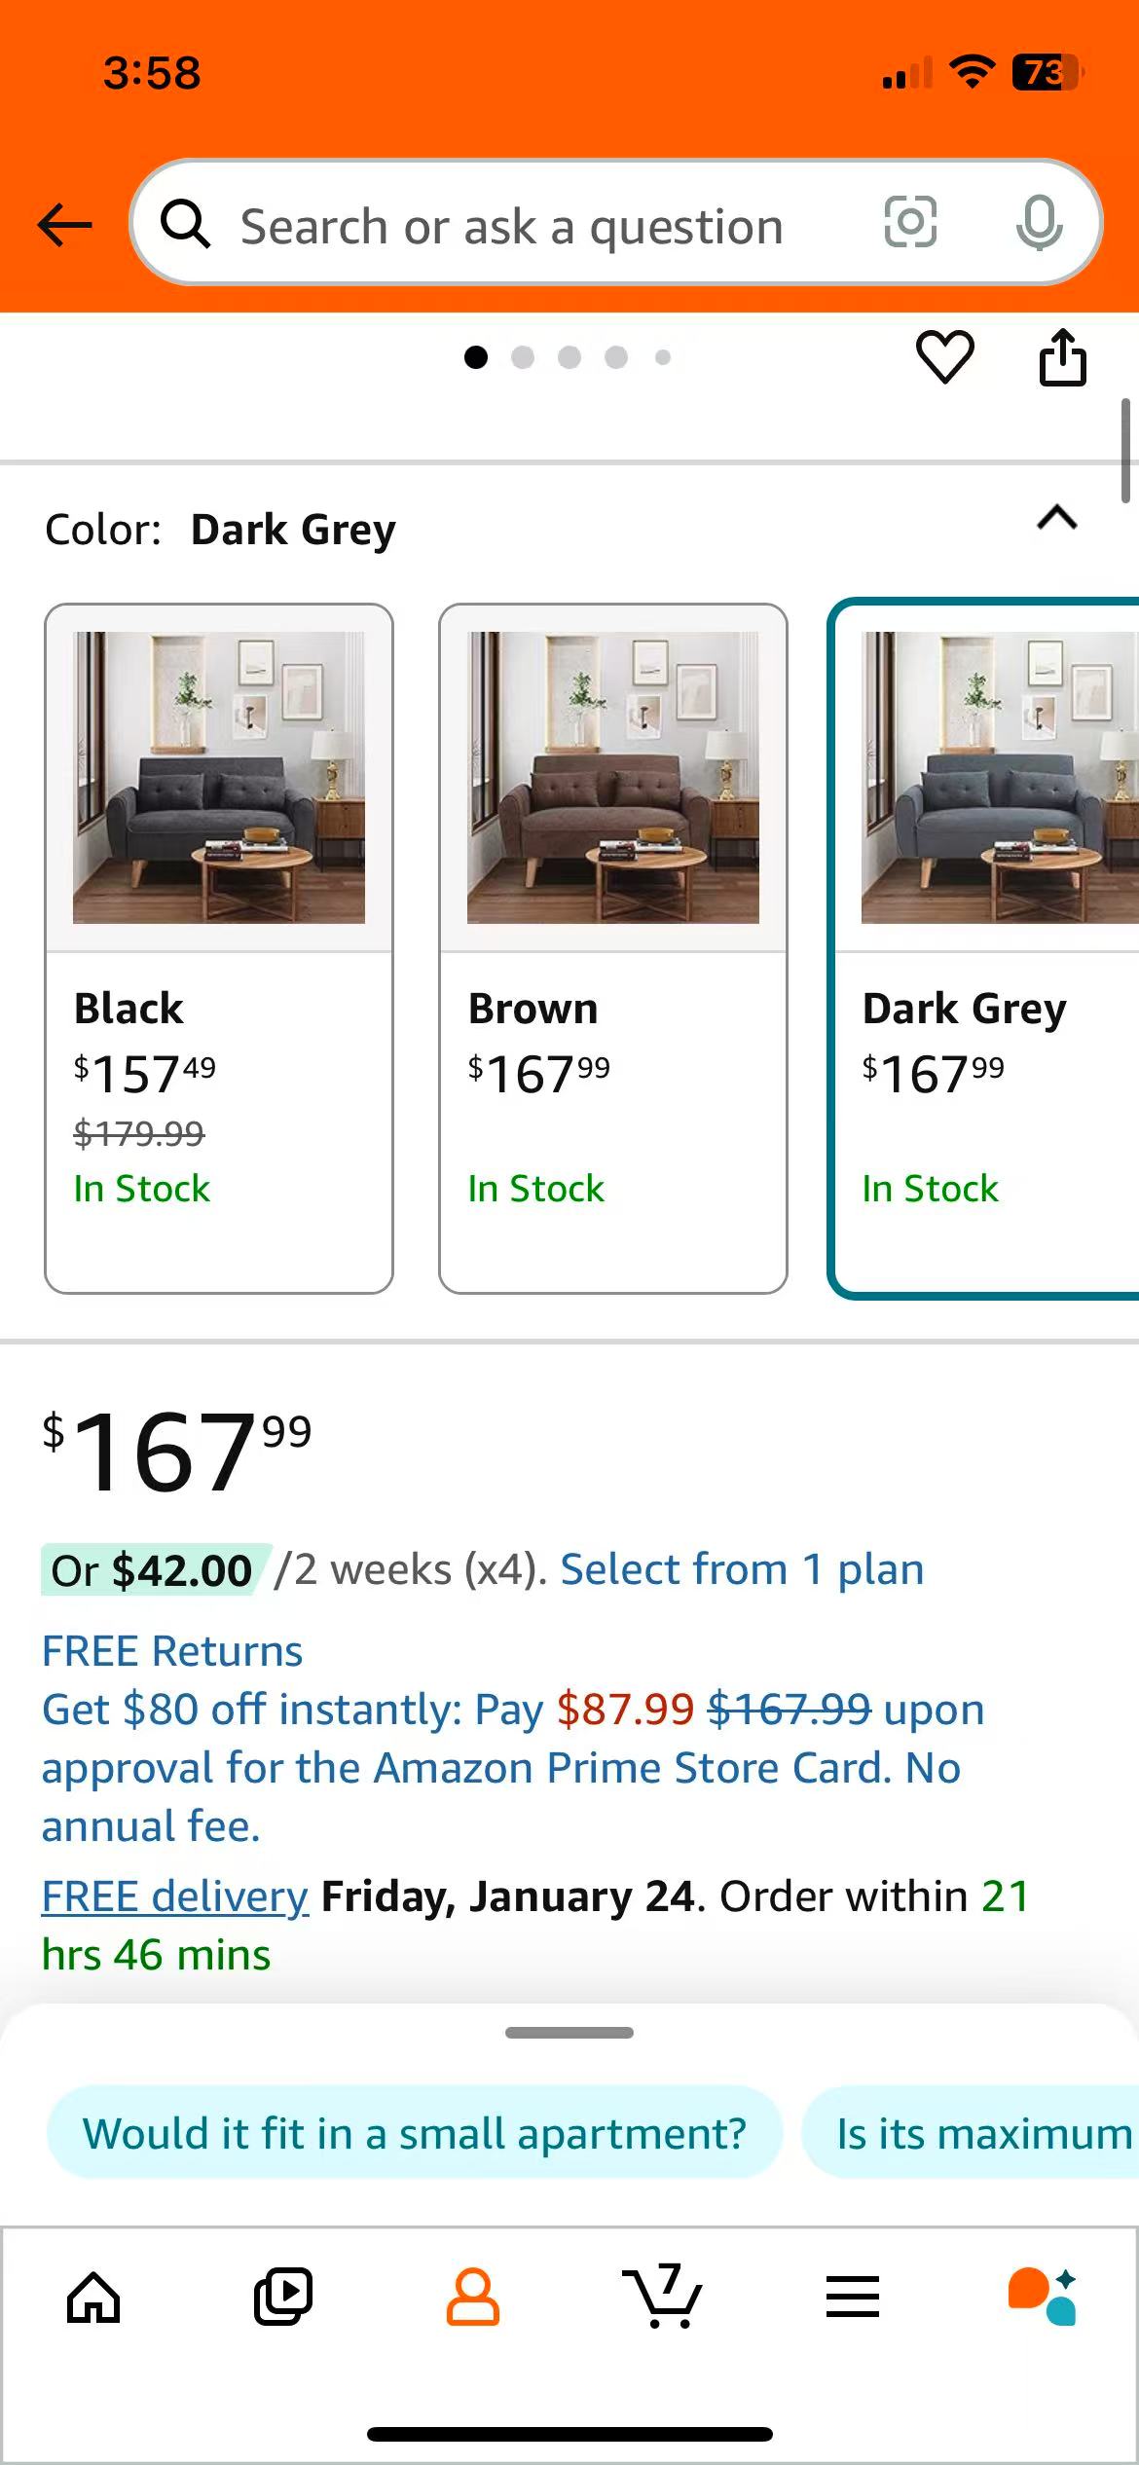This screenshot has width=1139, height=2465.
Task: Select the Dark Grey color option
Action: click(x=983, y=947)
